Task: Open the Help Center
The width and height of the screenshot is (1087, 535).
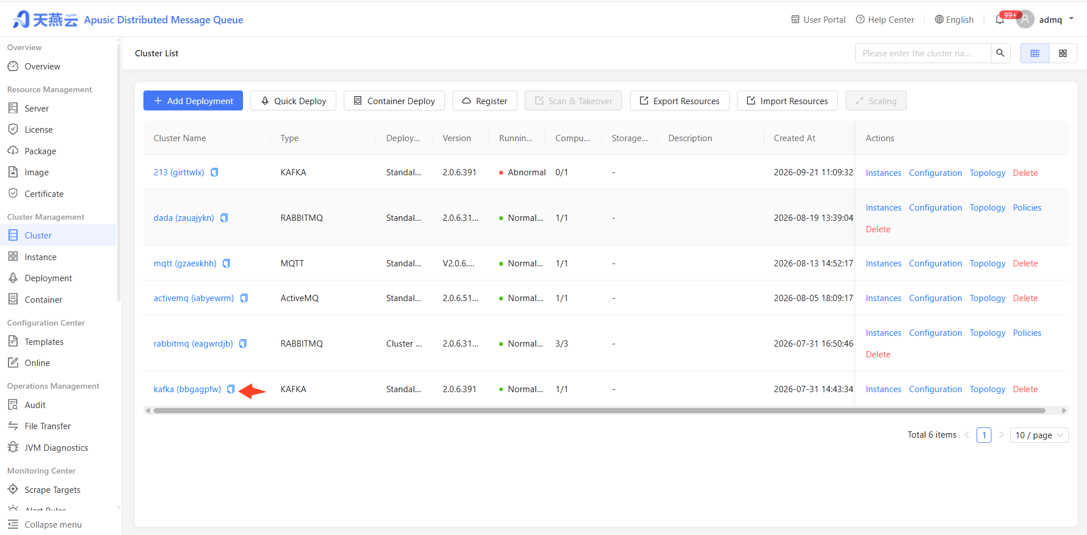Action: (885, 19)
